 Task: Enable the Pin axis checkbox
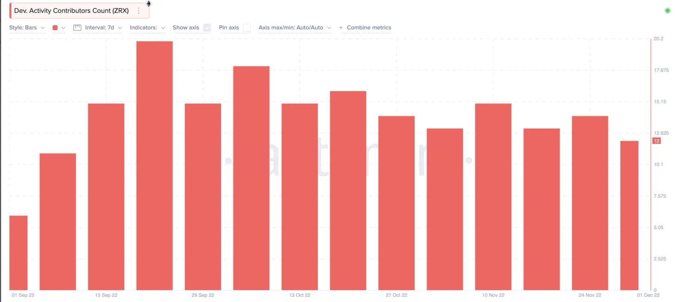pyautogui.click(x=247, y=27)
